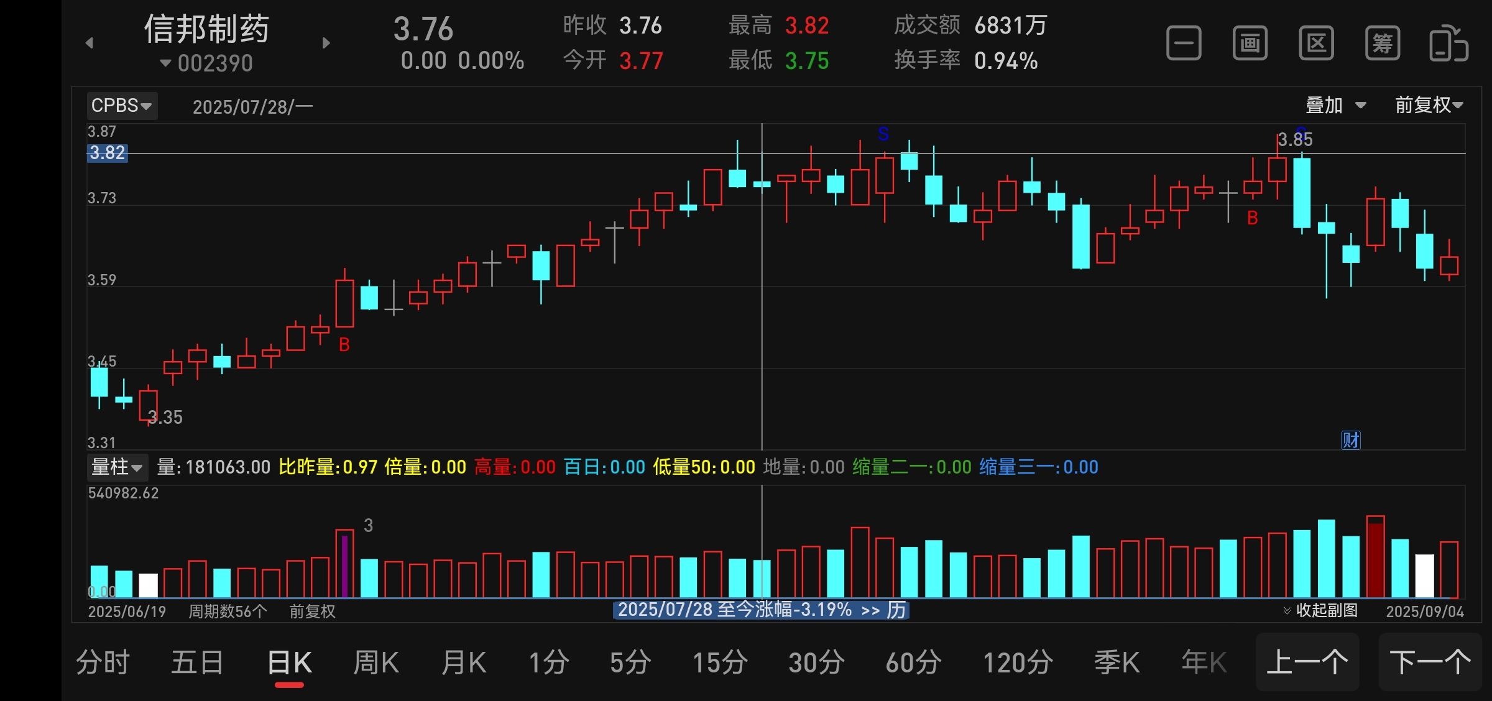The image size is (1492, 701).
Task: Tap the current price 3.76
Action: click(x=423, y=29)
